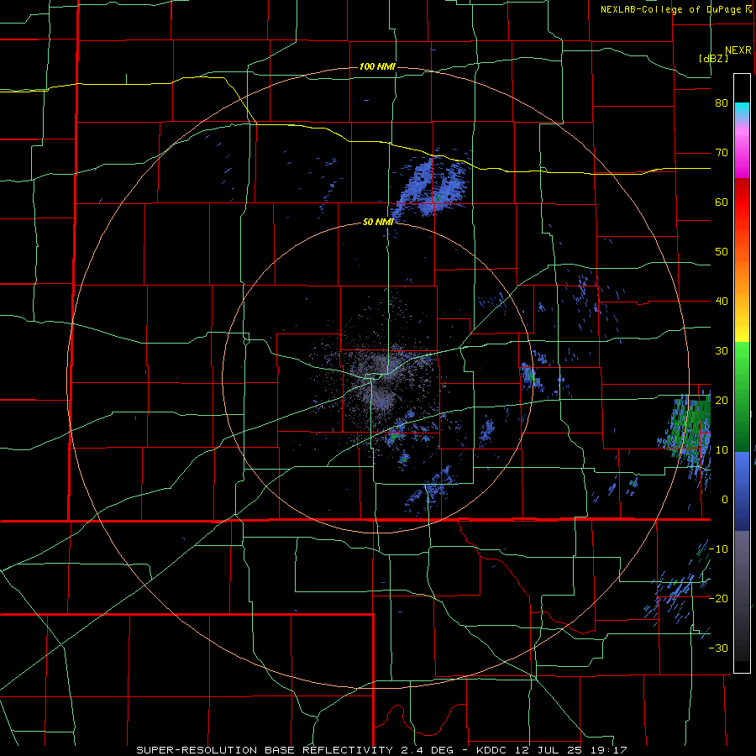The height and width of the screenshot is (756, 756).
Task: Click the -20 value on the dBZ scale
Action: 718,599
